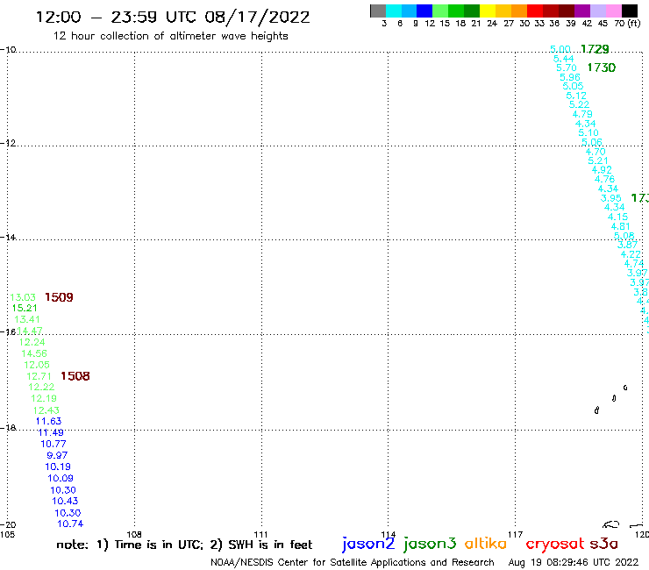Click the jason3 satellite label
Viewport: 649px width, 570px height.
pos(430,544)
